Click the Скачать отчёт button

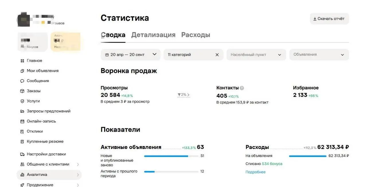(x=329, y=19)
